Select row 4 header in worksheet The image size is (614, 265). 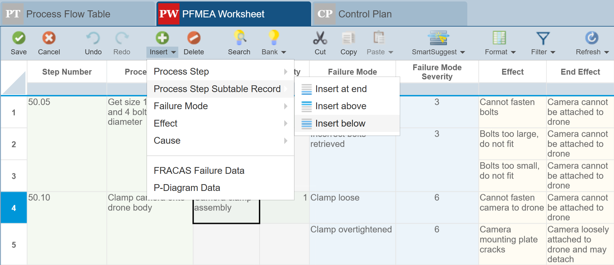click(x=14, y=208)
